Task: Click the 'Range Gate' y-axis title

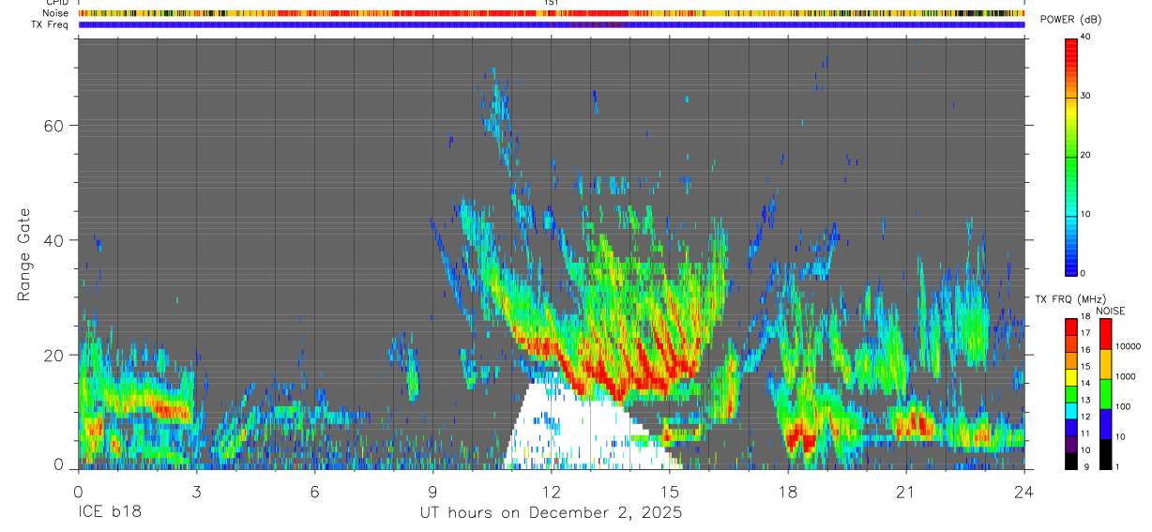Action: 24,253
